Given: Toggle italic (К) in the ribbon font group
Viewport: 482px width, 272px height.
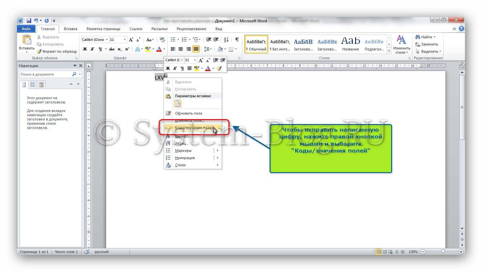Looking at the screenshot, I should [x=92, y=49].
